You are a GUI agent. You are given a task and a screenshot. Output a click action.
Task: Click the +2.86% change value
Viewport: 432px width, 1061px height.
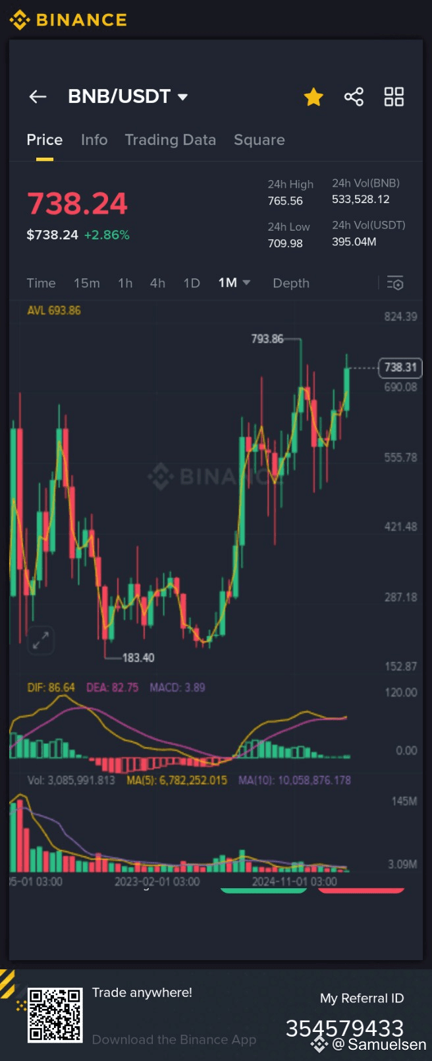(x=107, y=235)
